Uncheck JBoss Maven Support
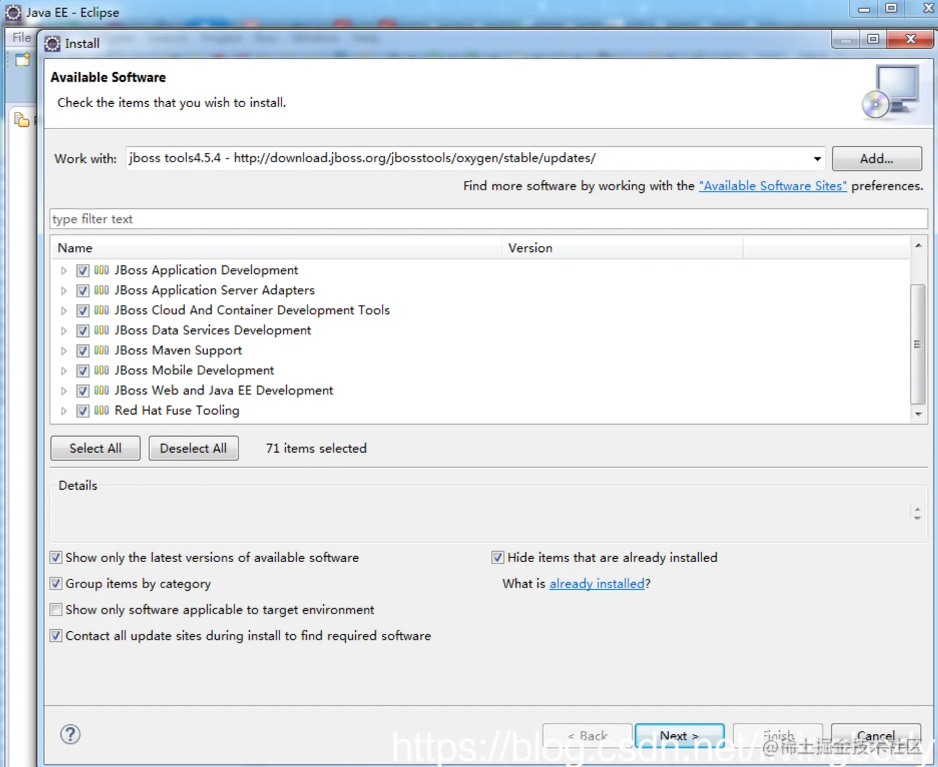 [x=83, y=351]
